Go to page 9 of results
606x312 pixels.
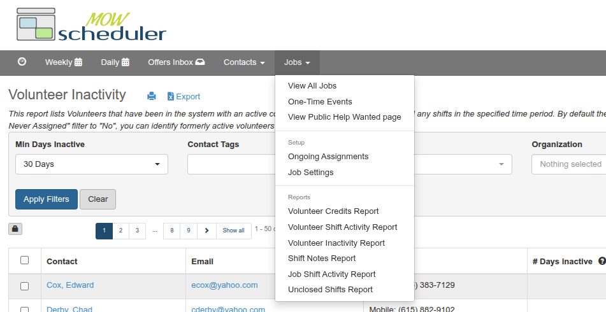189,230
